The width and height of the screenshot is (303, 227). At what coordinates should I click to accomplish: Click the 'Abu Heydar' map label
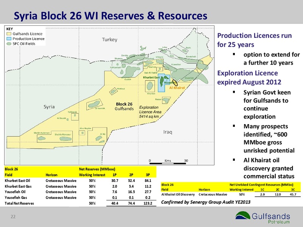[85, 128]
